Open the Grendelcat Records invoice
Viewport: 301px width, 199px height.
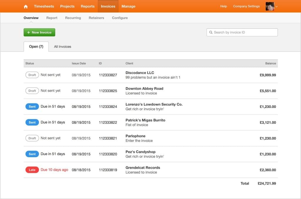point(143,168)
